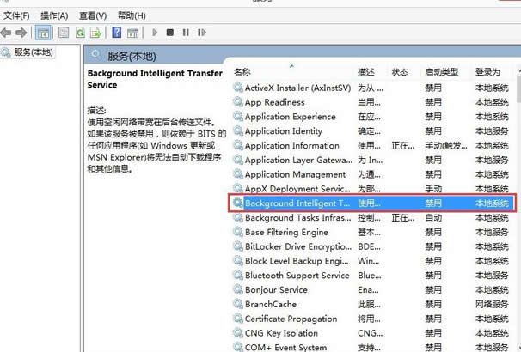Select the BitLocker Drive Encryption service

[x=371, y=246]
